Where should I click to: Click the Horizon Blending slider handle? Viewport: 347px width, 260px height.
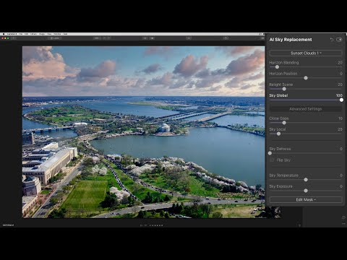[x=277, y=67]
